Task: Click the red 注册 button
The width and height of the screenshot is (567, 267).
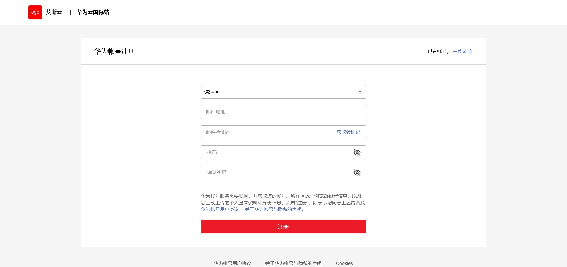Action: [283, 226]
